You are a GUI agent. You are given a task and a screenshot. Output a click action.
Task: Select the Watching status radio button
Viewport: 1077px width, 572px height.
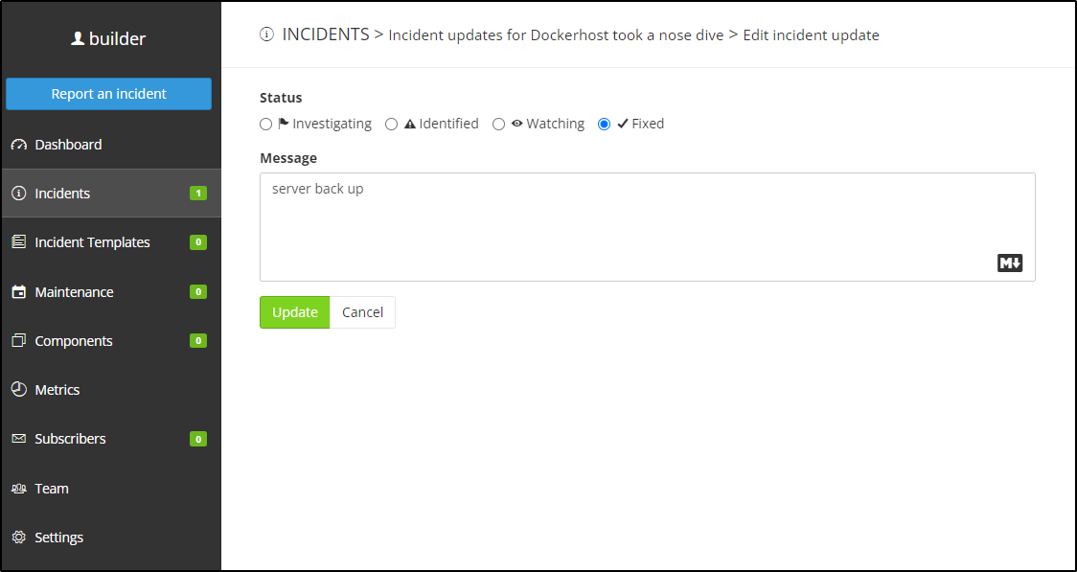[x=498, y=125]
